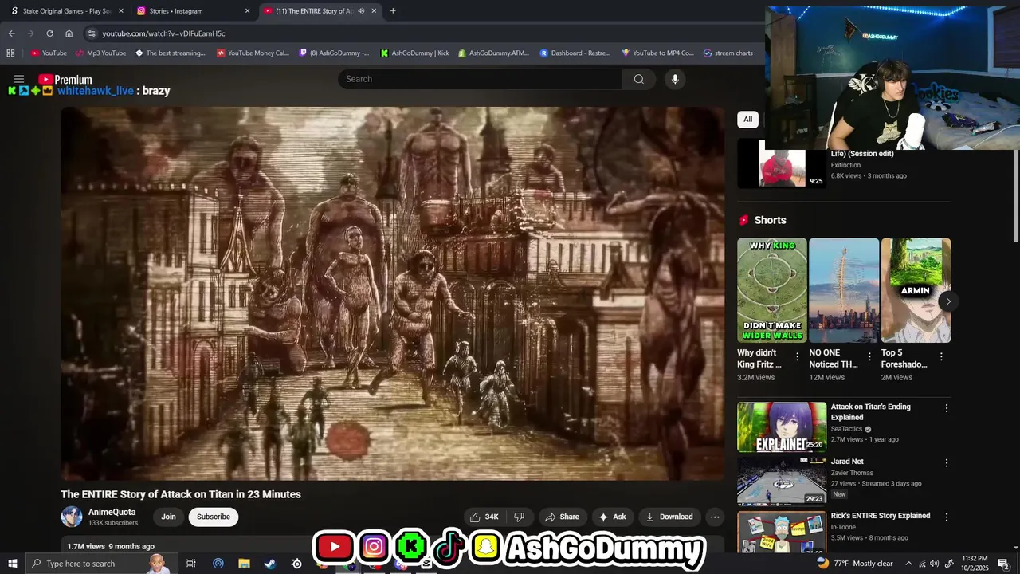Open the Session edit video thumbnail 9:25
Image resolution: width=1020 pixels, height=574 pixels.
[782, 163]
